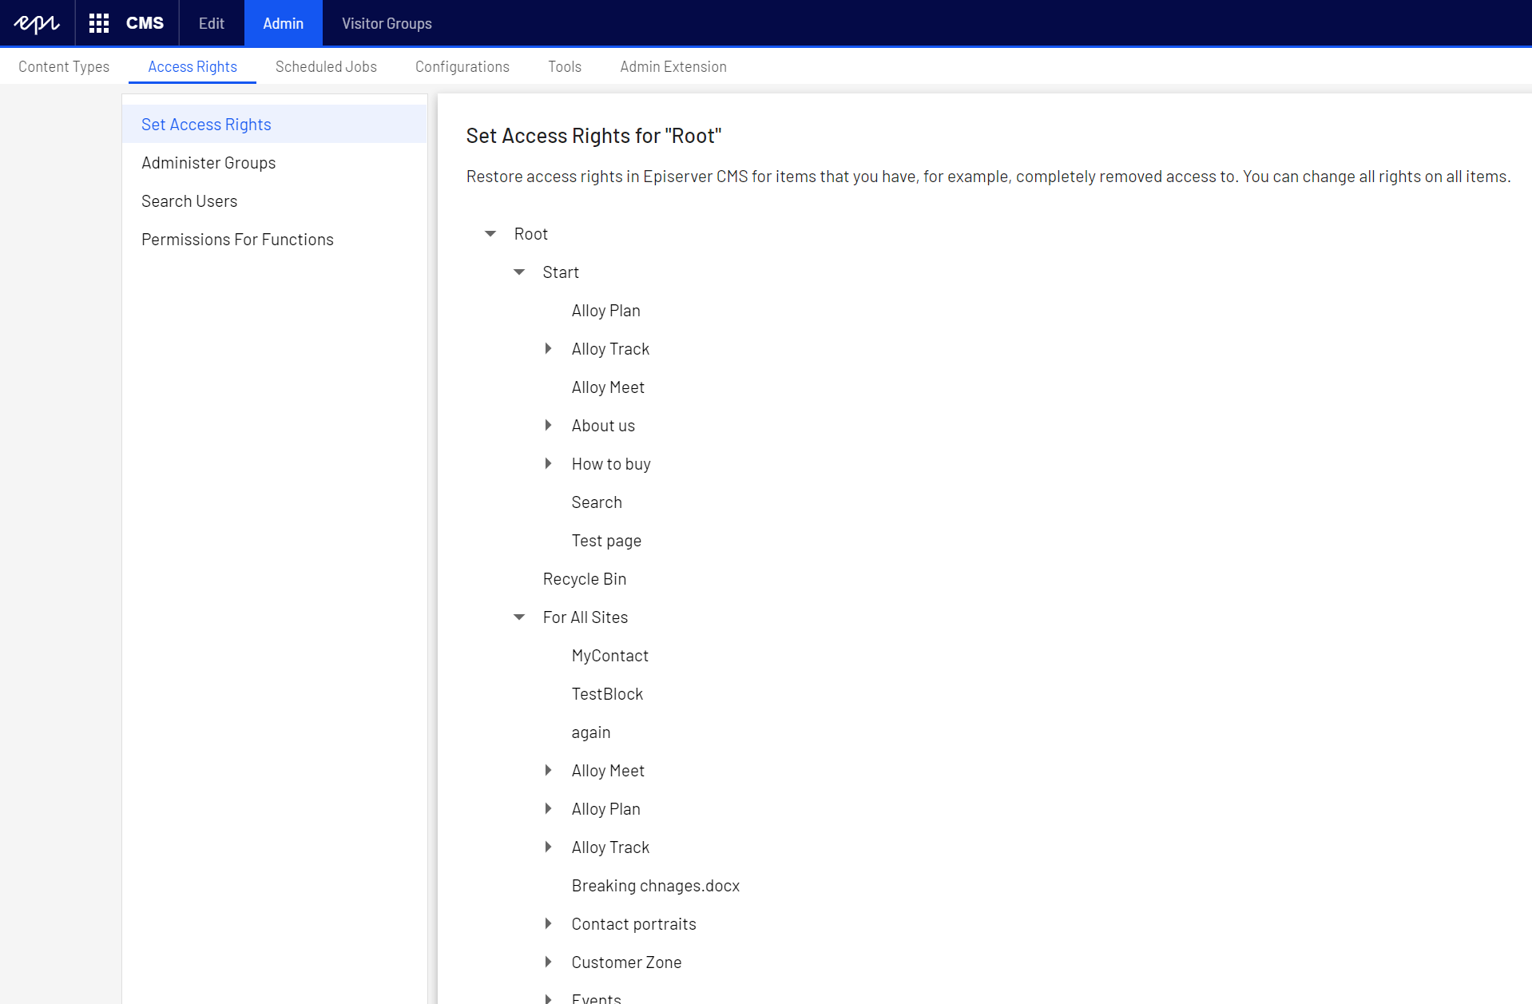Open the Content Types tab
Screen dimensions: 1532x1004
tap(64, 67)
